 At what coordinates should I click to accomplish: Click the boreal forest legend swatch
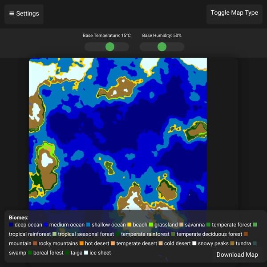(30, 253)
